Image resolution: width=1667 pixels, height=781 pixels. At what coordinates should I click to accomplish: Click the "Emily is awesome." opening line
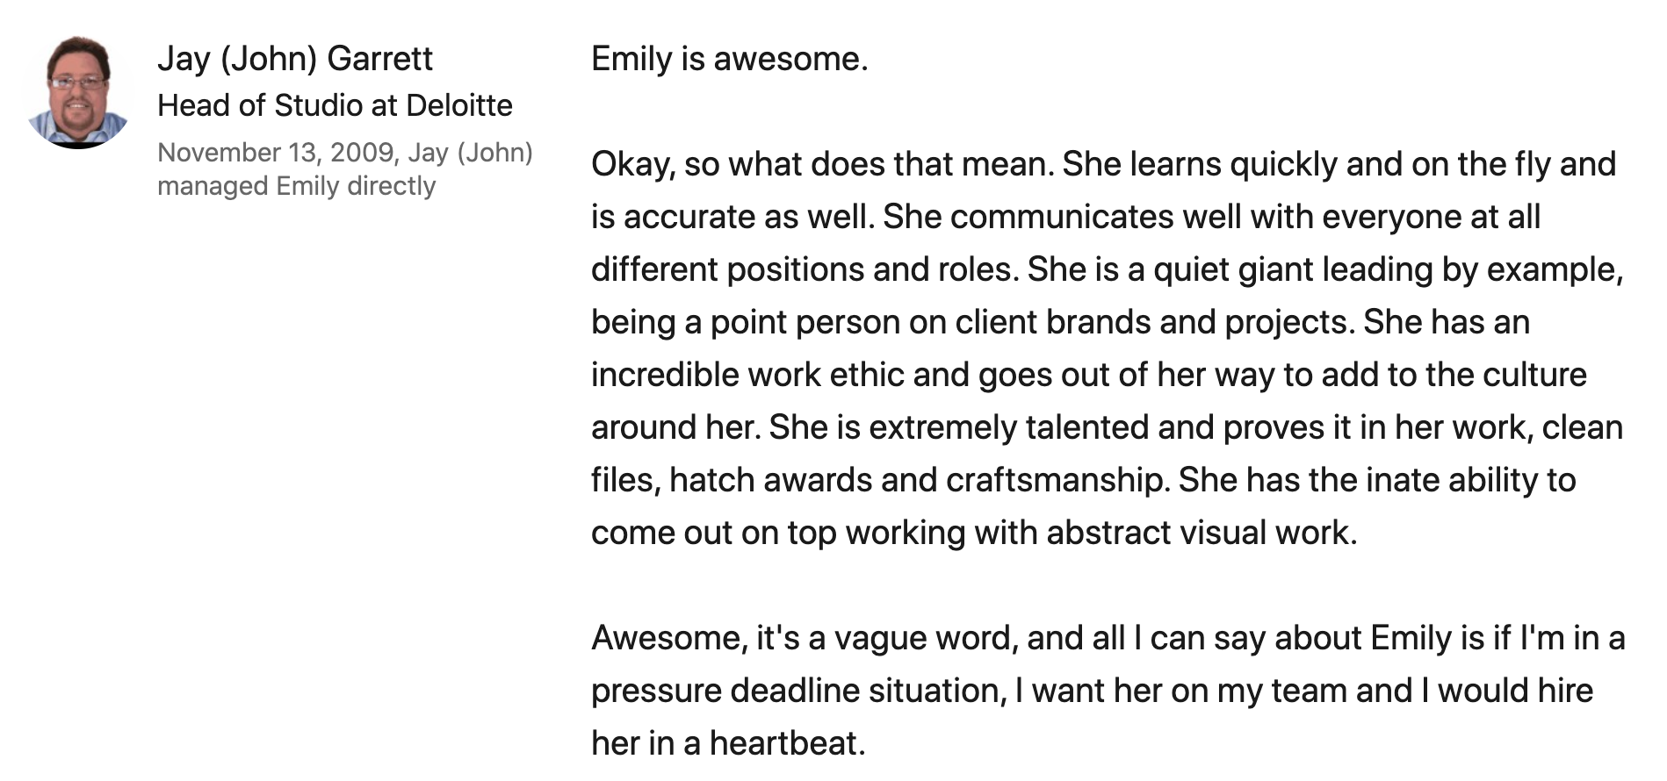click(x=729, y=59)
